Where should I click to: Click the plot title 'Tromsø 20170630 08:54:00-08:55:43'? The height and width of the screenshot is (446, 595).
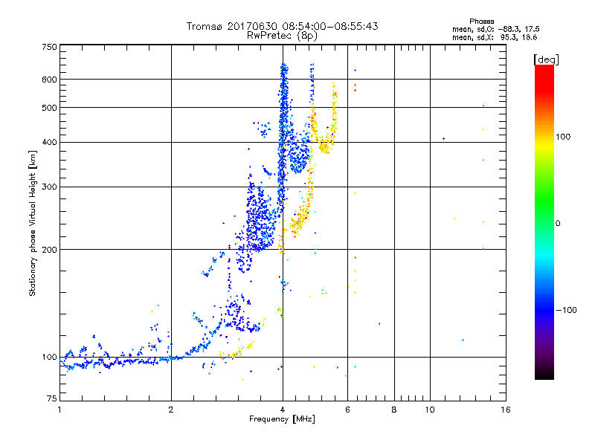pos(282,26)
